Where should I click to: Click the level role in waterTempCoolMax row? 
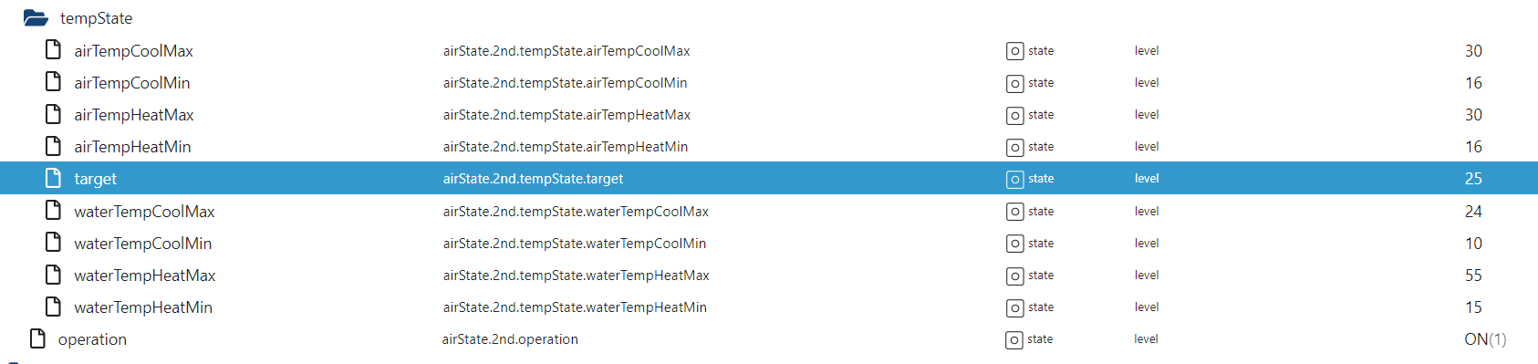pos(1147,211)
